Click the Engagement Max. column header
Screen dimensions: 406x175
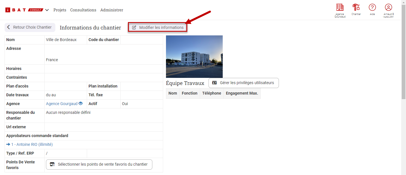pyautogui.click(x=242, y=93)
